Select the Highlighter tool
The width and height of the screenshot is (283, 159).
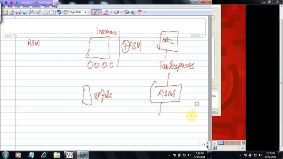[106, 12]
